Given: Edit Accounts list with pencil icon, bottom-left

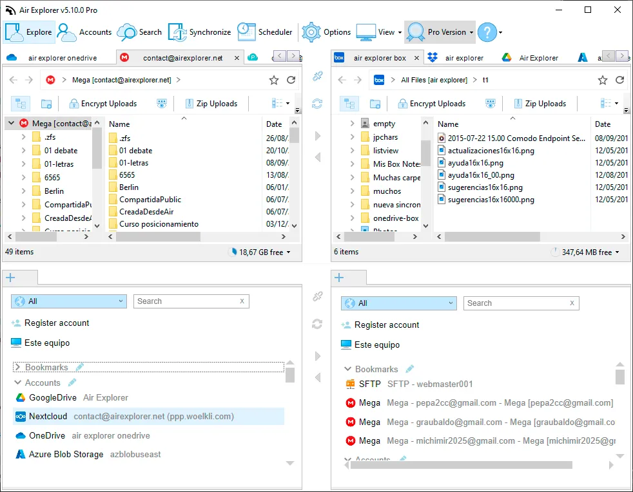Looking at the screenshot, I should tap(72, 383).
